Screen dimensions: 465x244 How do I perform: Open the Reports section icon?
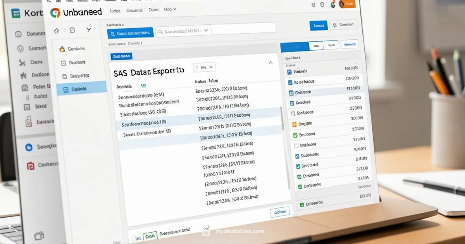point(63,62)
